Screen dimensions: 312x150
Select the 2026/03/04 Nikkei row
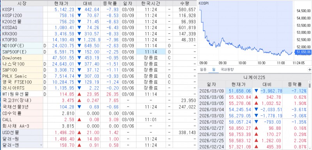point(253,109)
